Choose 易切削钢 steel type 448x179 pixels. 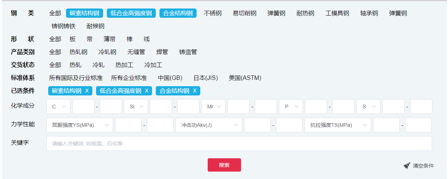[245, 13]
